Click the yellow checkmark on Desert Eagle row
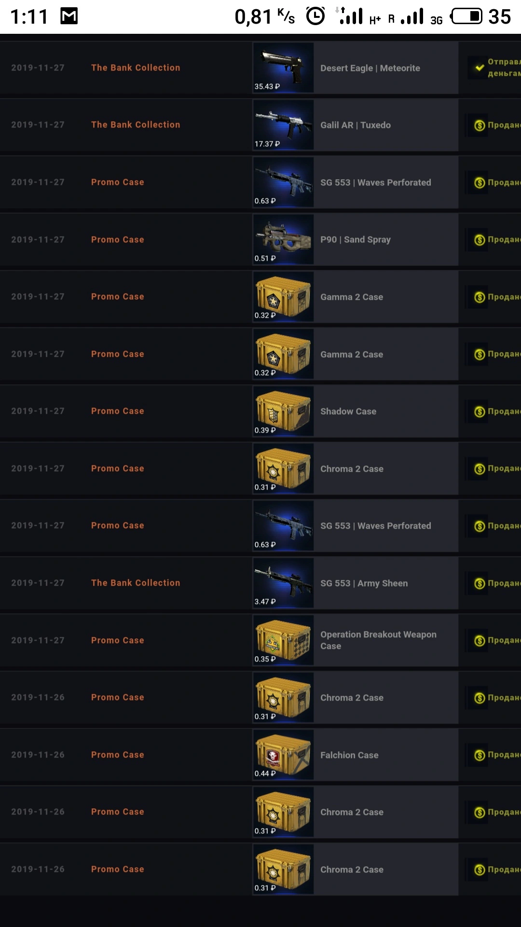The height and width of the screenshot is (927, 521). (x=480, y=68)
